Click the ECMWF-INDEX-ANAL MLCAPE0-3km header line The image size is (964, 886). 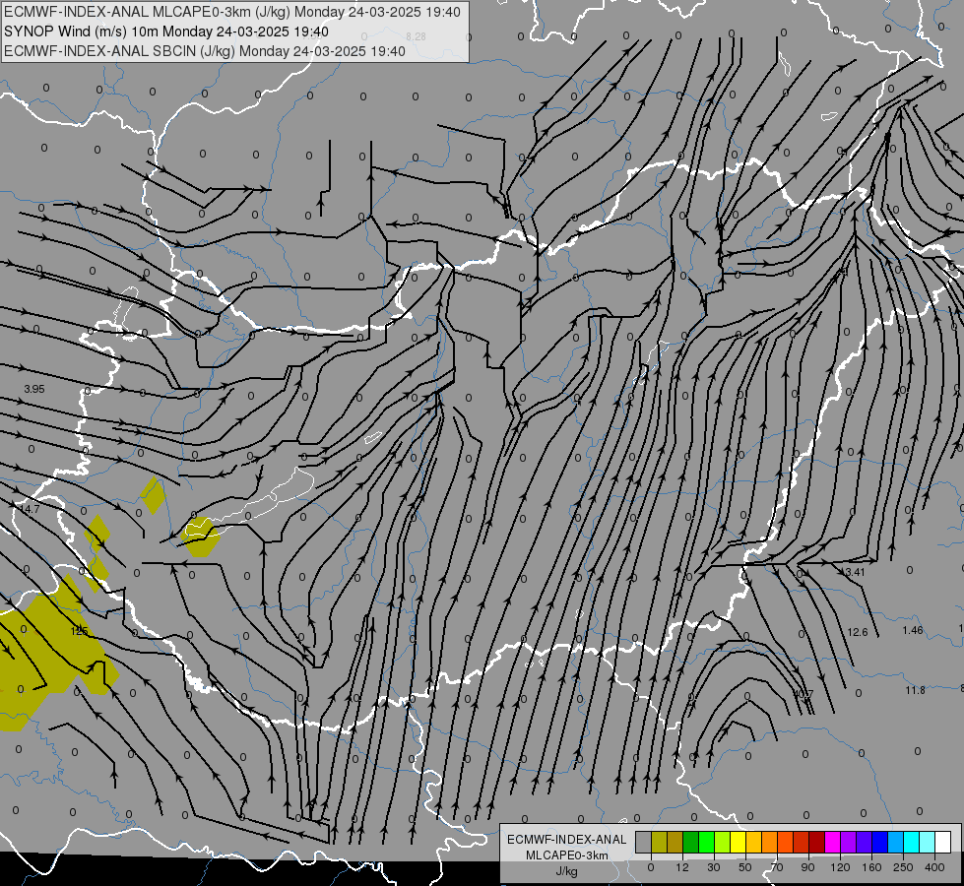231,12
